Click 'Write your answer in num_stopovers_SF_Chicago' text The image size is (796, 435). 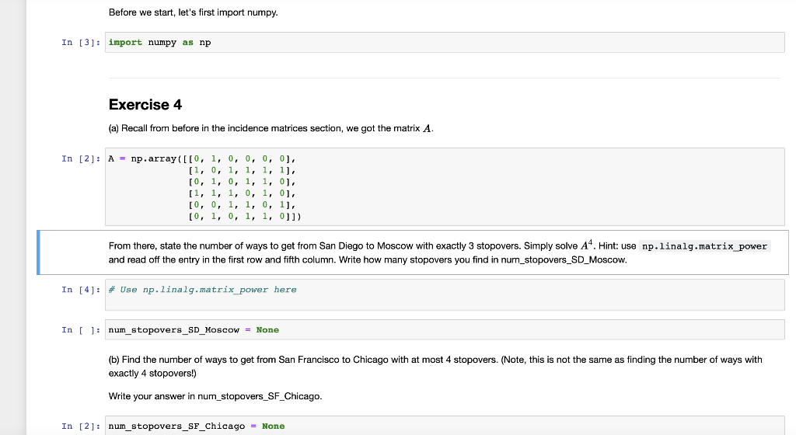click(x=215, y=396)
